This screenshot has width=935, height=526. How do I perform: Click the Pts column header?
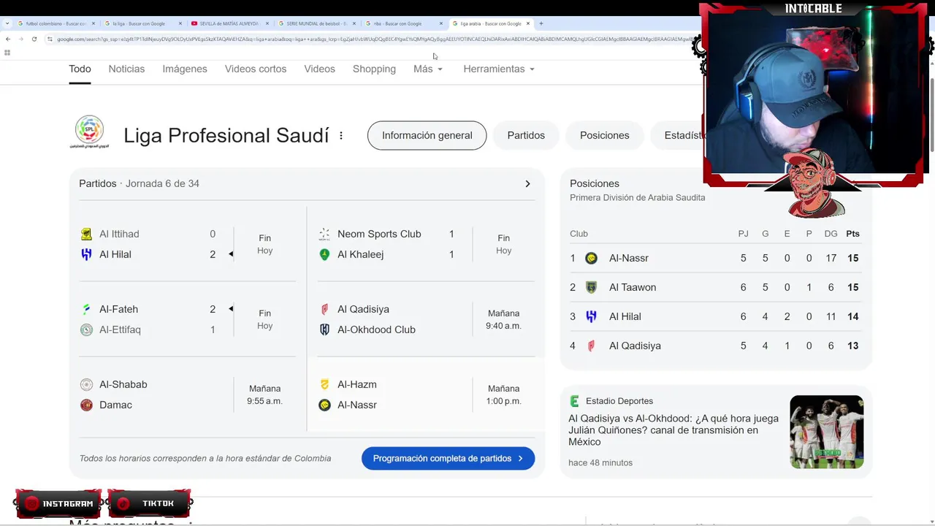[852, 234]
